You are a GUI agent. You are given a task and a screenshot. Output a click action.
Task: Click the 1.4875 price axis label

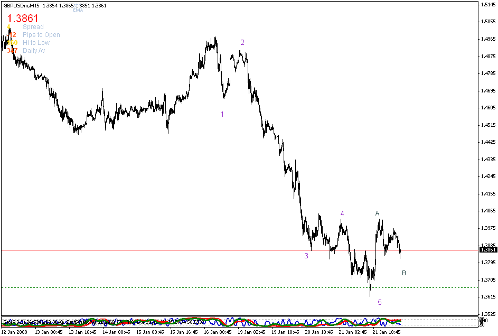coord(488,57)
